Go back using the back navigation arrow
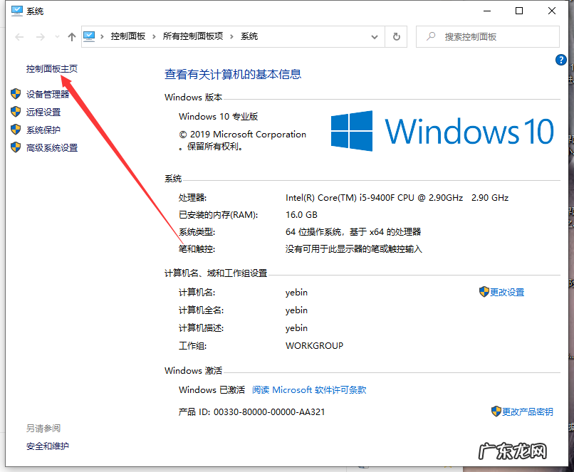 19,36
